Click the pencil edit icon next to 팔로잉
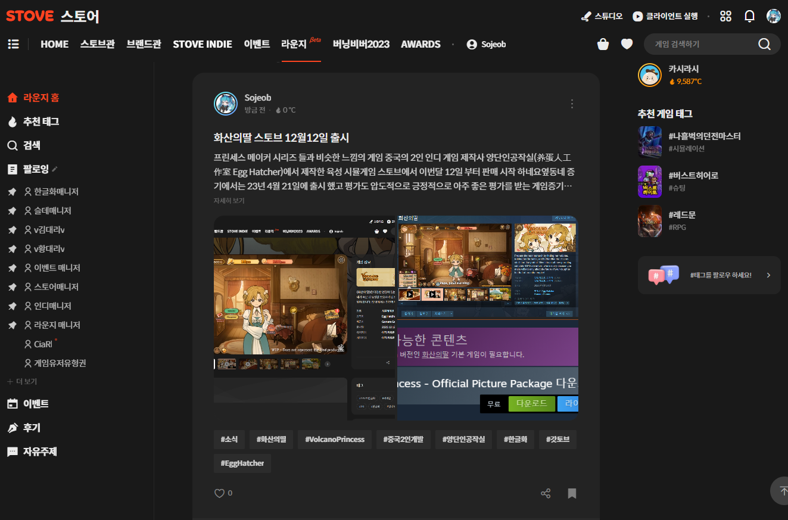 (55, 169)
